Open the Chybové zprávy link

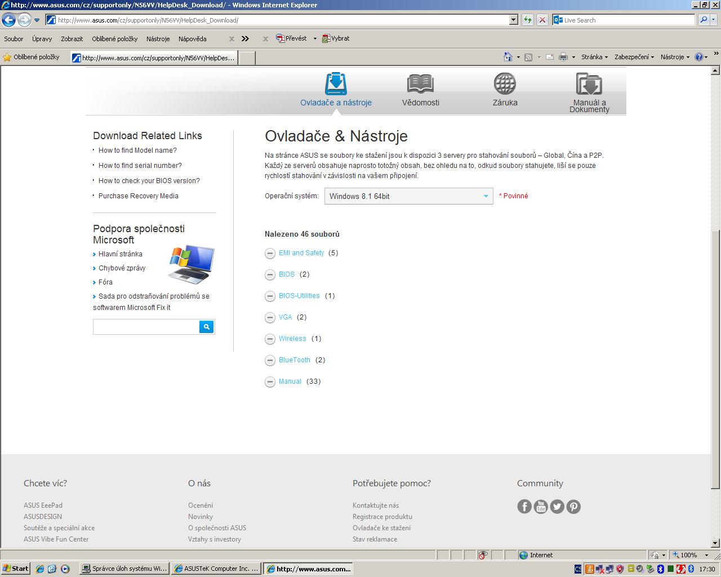122,268
